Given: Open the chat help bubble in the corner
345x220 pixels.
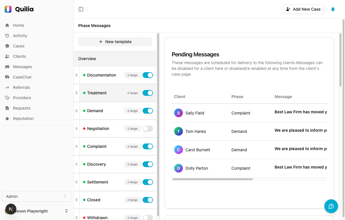Looking at the screenshot, I should [x=331, y=206].
